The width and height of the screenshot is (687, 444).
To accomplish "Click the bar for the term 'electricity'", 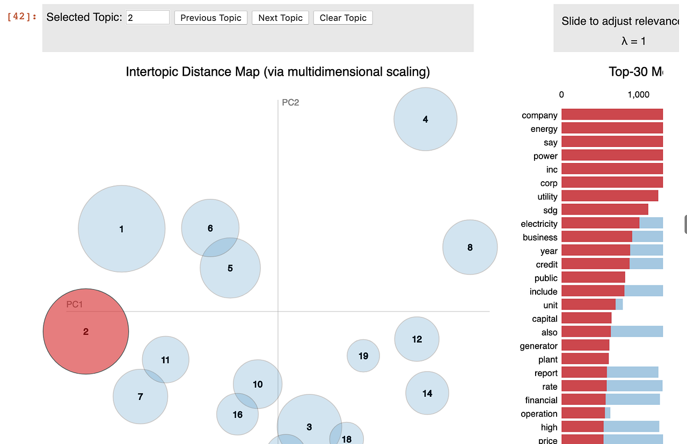I will click(x=600, y=223).
